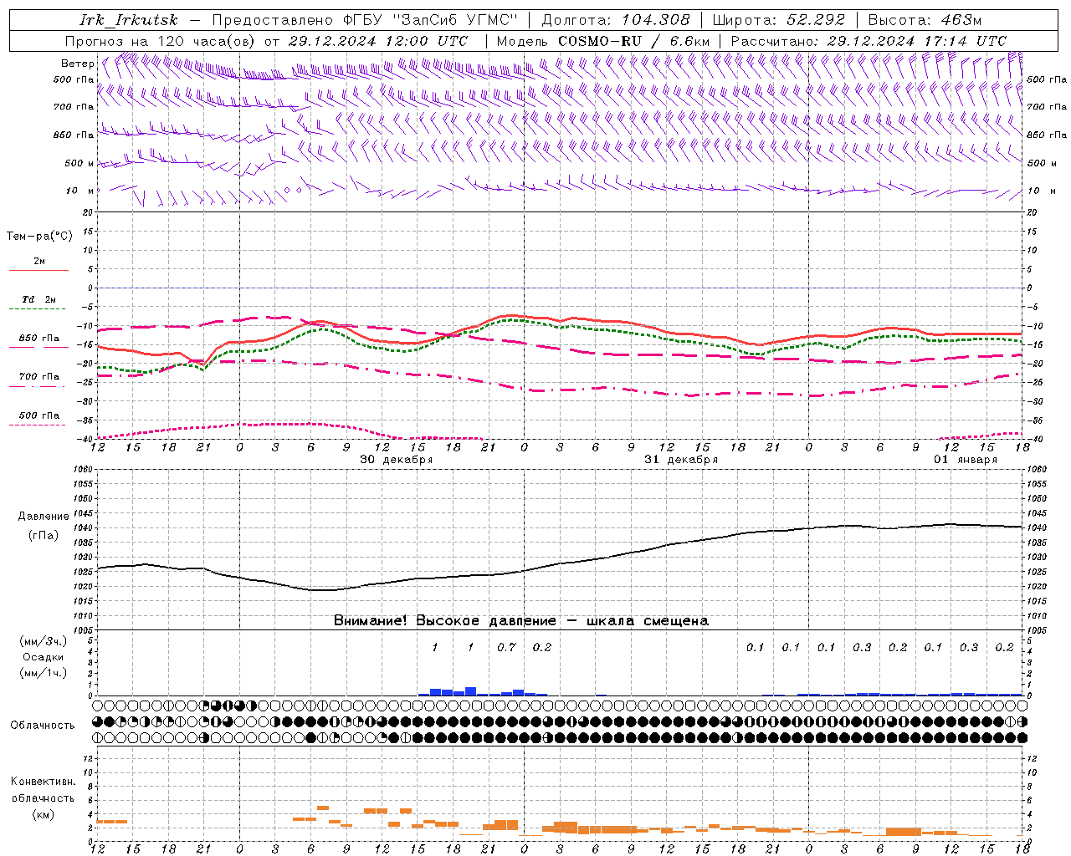The width and height of the screenshot is (1071, 856).
Task: Select the start time 29.12.2024 12:00 UTC
Action: pyautogui.click(x=378, y=41)
